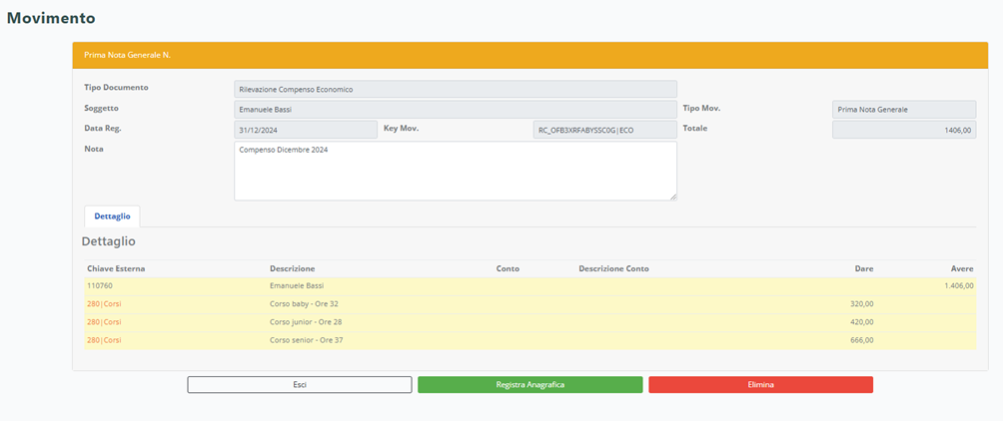Click the Data Reg. date field

coord(305,130)
